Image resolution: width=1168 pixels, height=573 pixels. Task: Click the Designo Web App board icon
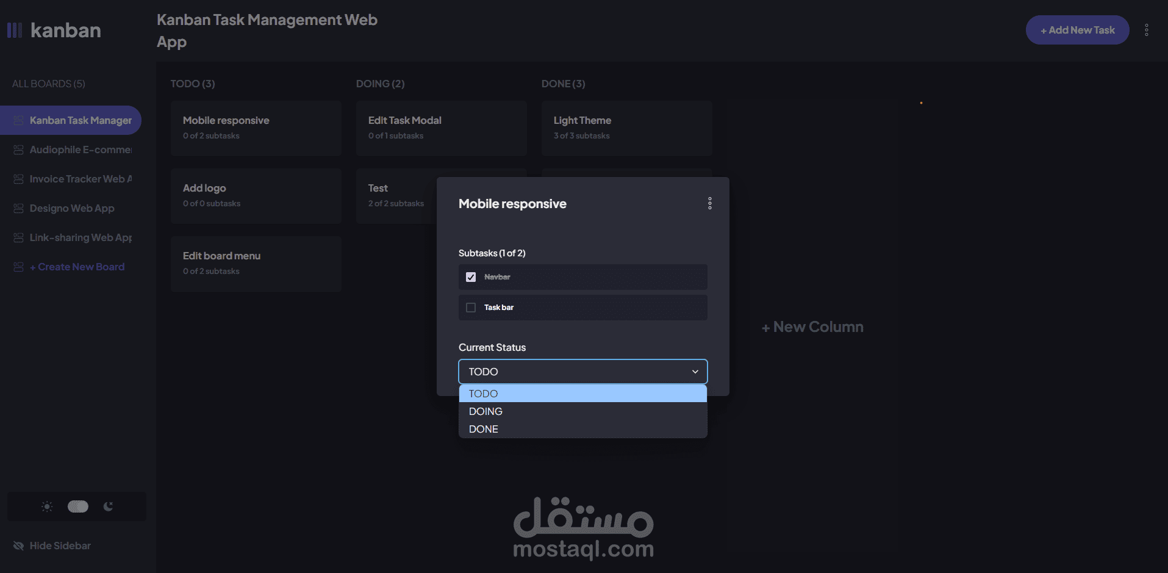18,208
